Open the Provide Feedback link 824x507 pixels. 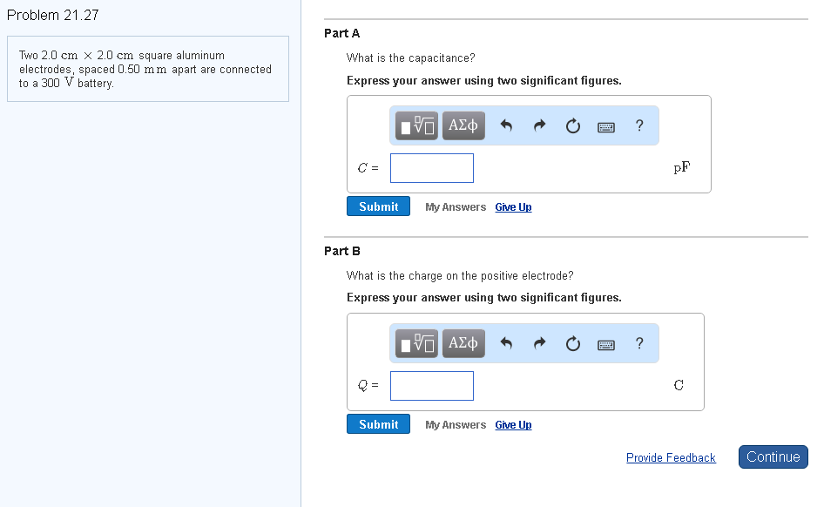[671, 457]
